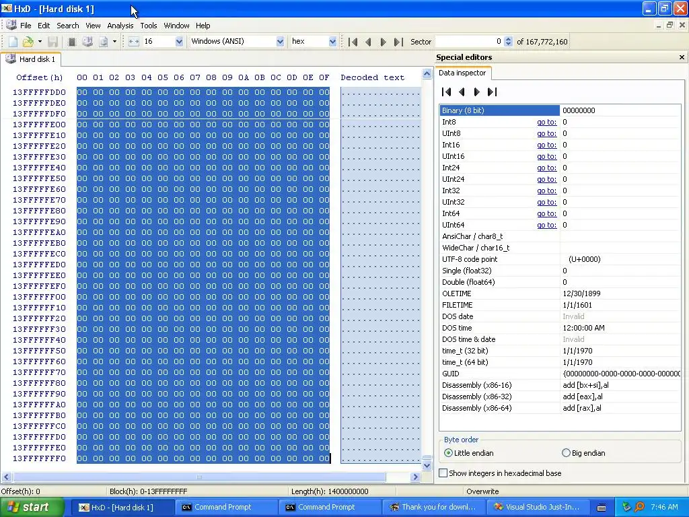Select the Data inspector tab
The height and width of the screenshot is (517, 689).
[x=462, y=73]
